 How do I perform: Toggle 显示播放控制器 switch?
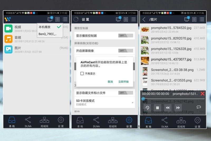coord(126,36)
